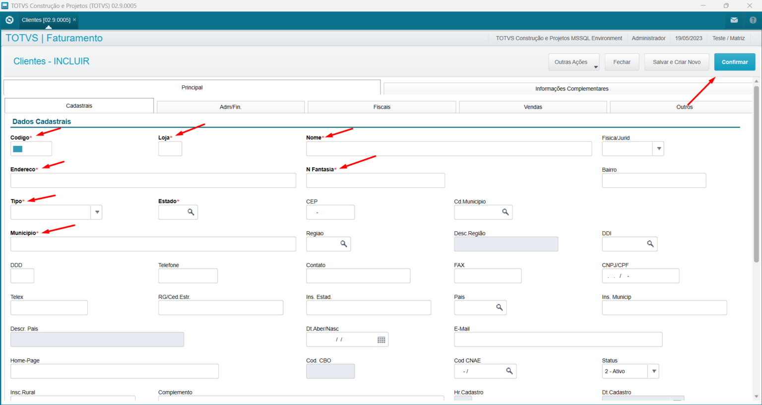
Task: Click Cd.Municipio lookup magnifier icon
Action: point(505,212)
